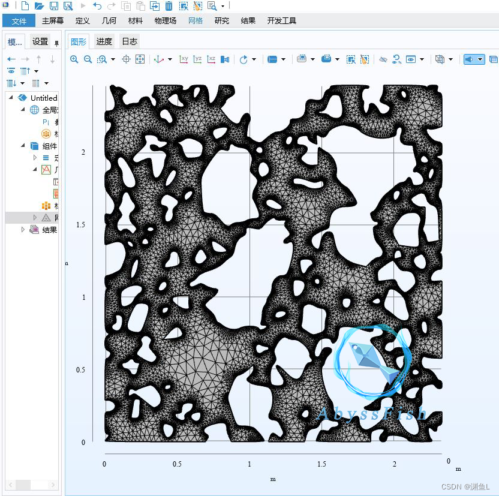
Task: Open the 研究 ribbon tab
Action: point(222,21)
